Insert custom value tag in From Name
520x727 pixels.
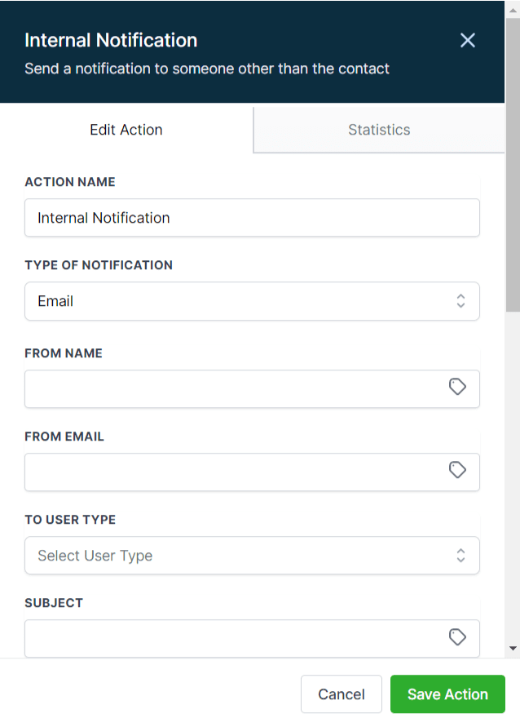[458, 387]
